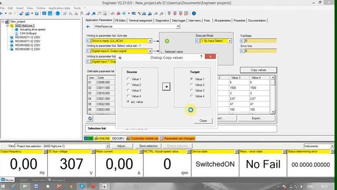Screen dimensions: 337x190
Task: Select Target Value 2 radio button
Action: coord(192,84)
